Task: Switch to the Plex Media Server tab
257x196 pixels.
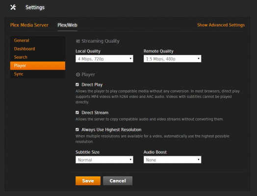Action: pyautogui.click(x=29, y=25)
